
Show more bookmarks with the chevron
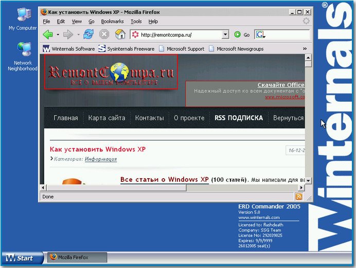coord(305,49)
